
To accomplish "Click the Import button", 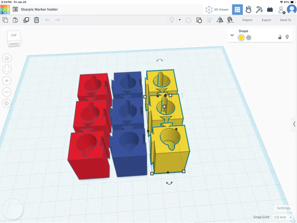I will [247, 20].
